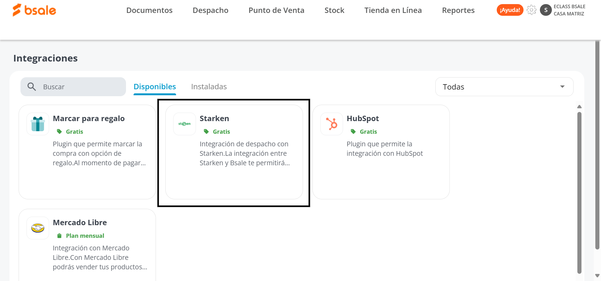Click the page scroll down arrow

(x=597, y=276)
